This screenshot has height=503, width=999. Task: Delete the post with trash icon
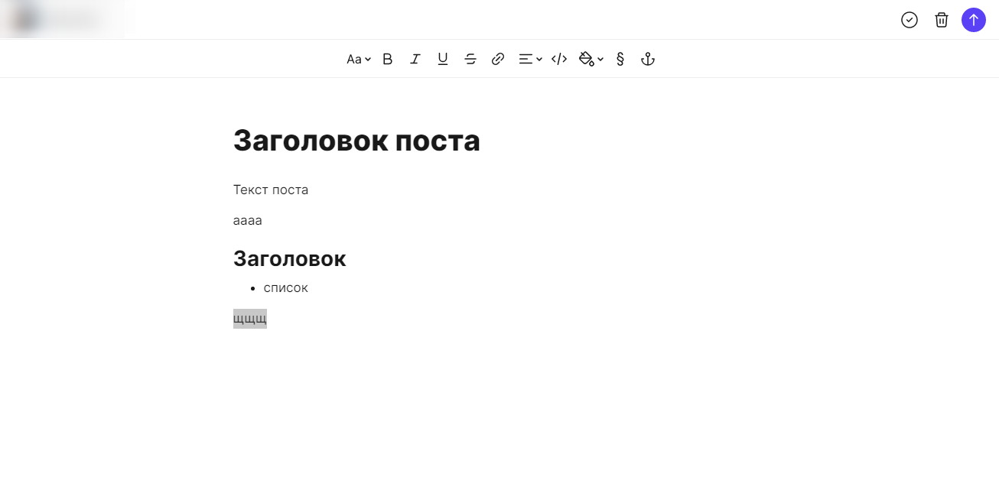(942, 20)
